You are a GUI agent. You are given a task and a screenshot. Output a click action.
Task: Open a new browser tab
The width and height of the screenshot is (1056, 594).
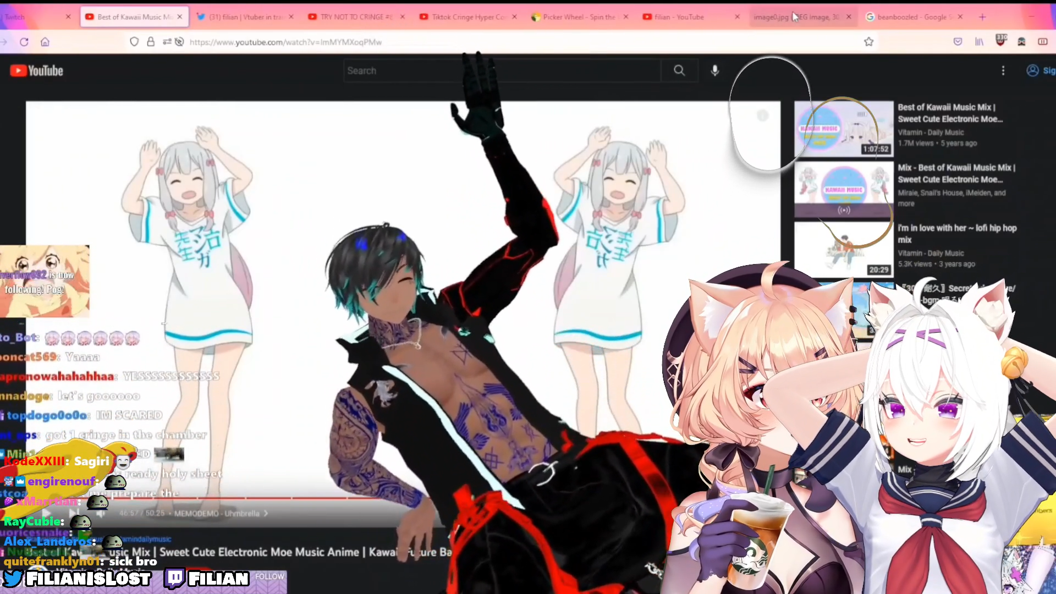pyautogui.click(x=982, y=17)
